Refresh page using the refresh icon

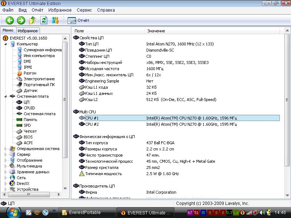click(x=44, y=20)
